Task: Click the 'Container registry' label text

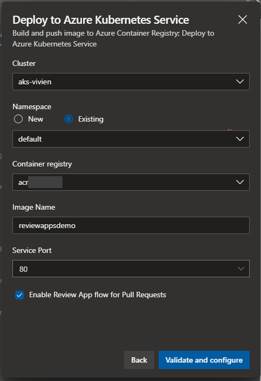Action: pyautogui.click(x=42, y=164)
